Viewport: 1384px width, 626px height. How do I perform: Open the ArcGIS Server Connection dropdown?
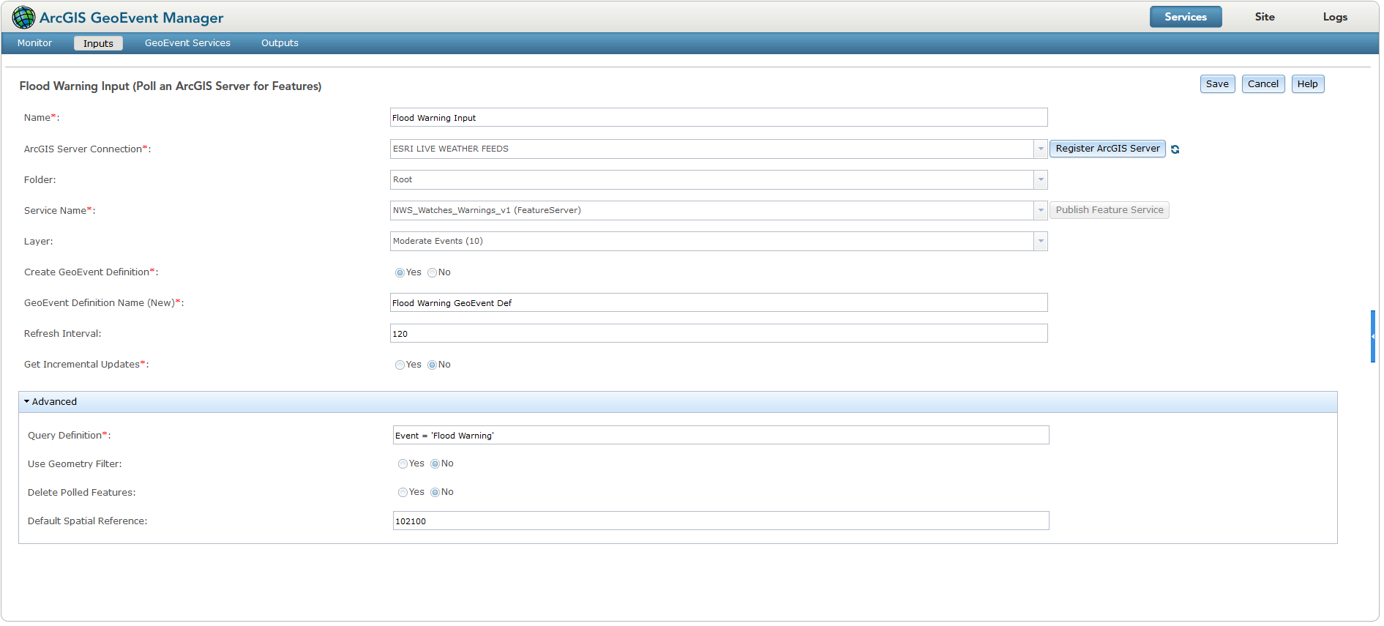tap(1040, 149)
